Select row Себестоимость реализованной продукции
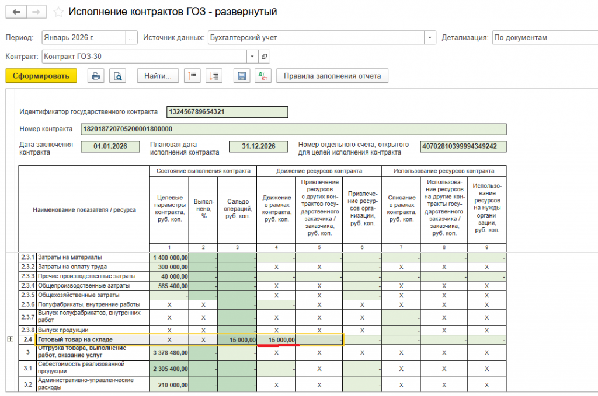 [x=93, y=368]
